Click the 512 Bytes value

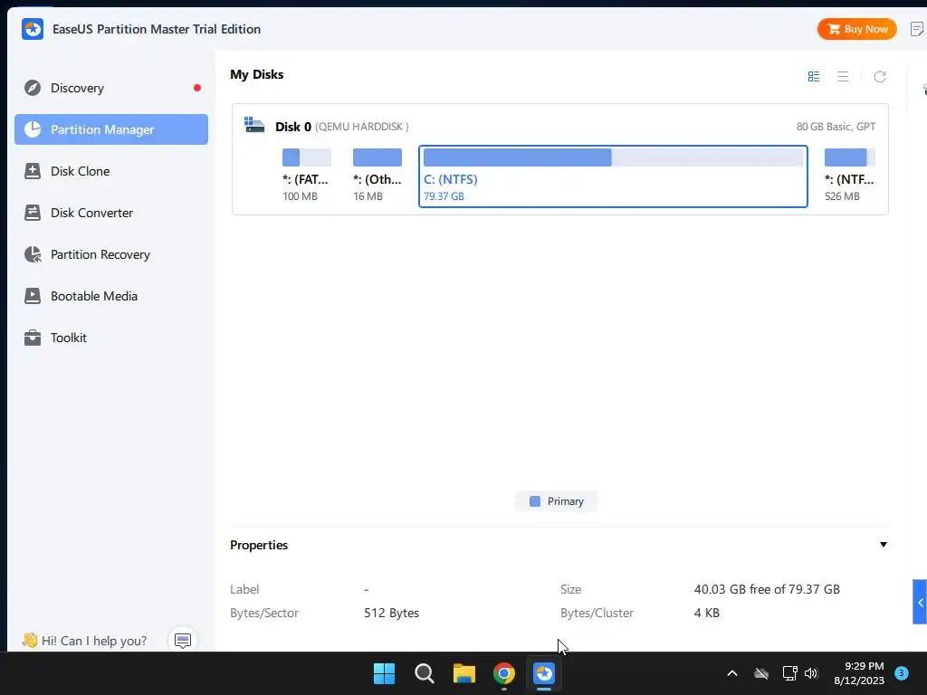click(391, 613)
